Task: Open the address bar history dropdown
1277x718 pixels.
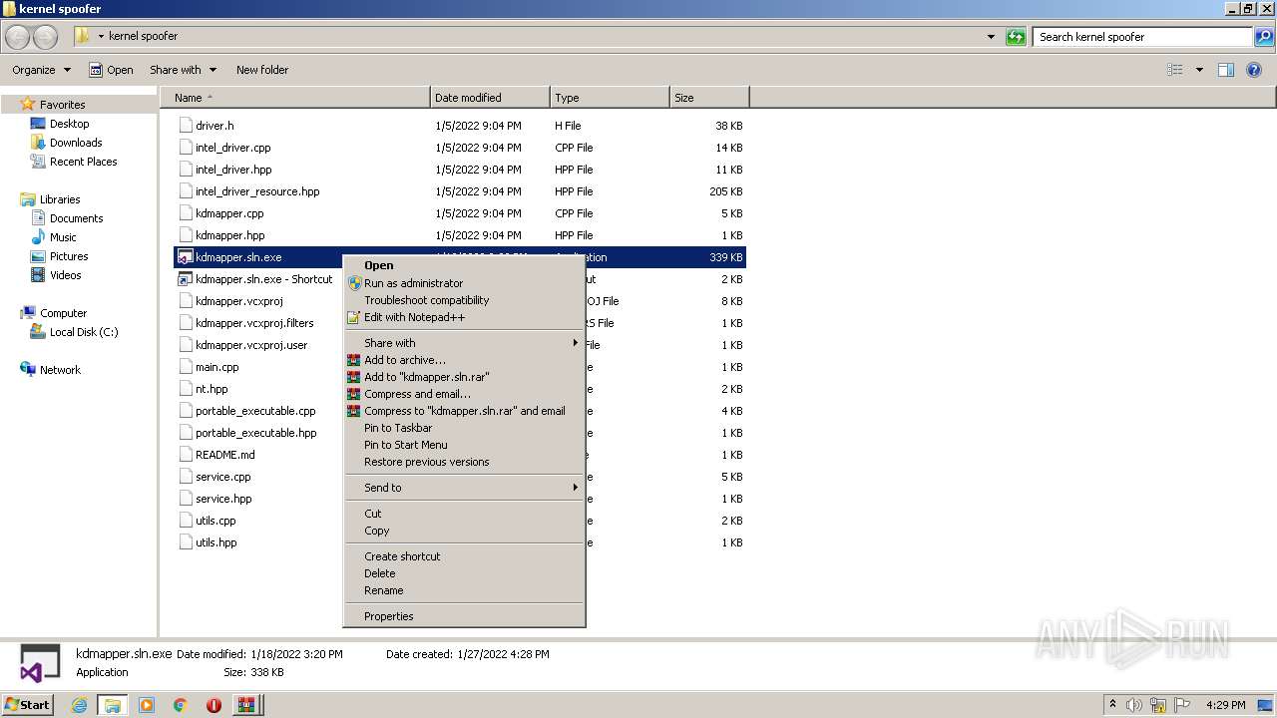Action: point(991,37)
